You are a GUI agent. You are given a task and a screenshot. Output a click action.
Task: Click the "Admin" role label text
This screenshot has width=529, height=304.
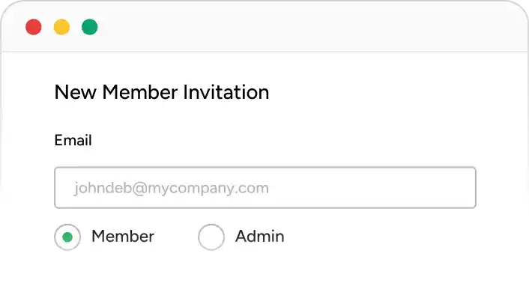click(x=260, y=237)
